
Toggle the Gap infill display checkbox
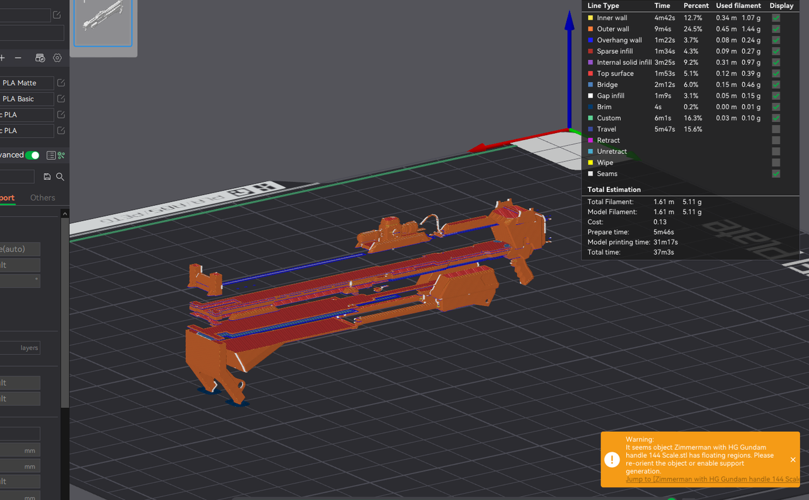[x=776, y=96]
